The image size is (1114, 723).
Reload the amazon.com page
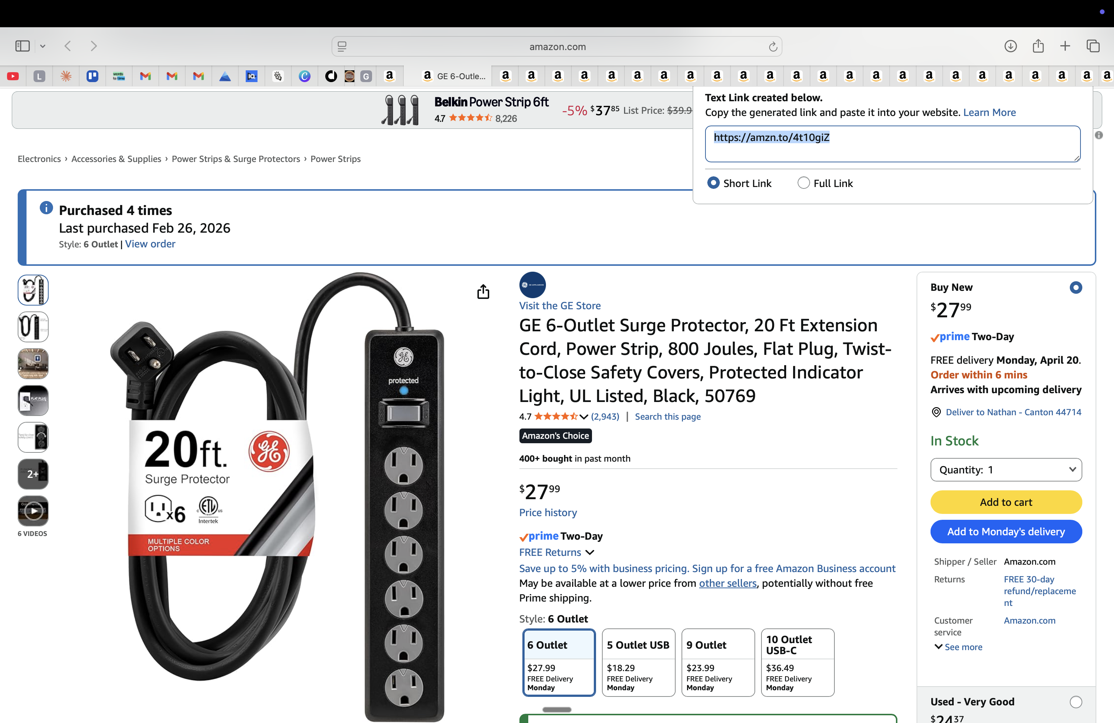click(773, 46)
